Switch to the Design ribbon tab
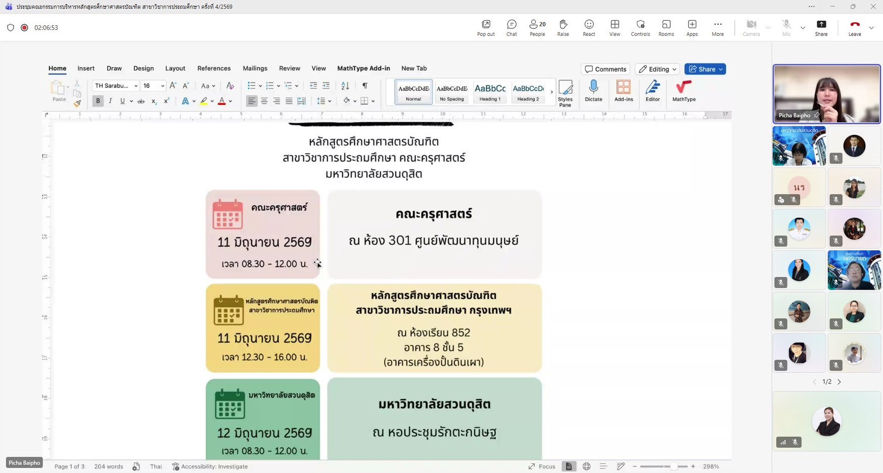This screenshot has height=473, width=883. pos(144,68)
